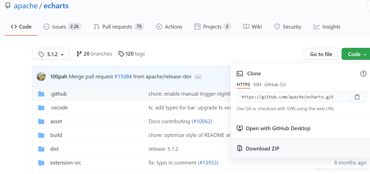Go to the Actions tab
Image resolution: width=370 pixels, height=174 pixels.
click(x=169, y=27)
